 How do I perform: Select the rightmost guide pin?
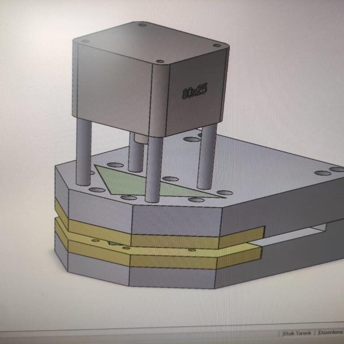(207, 157)
